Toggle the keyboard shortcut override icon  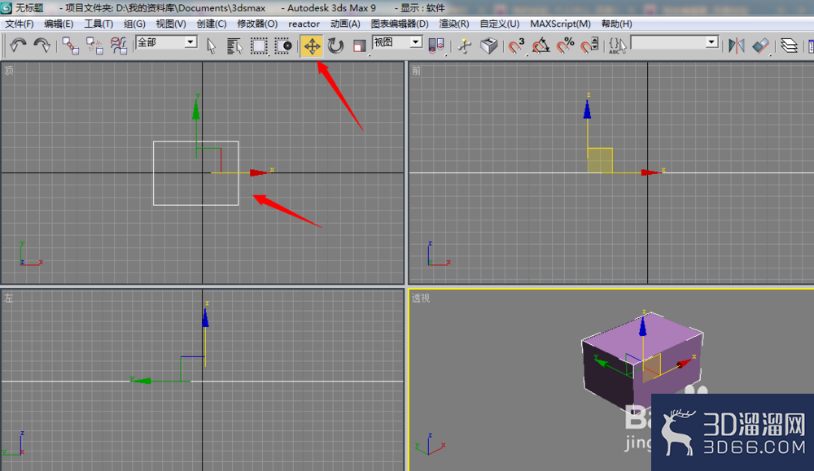click(488, 46)
